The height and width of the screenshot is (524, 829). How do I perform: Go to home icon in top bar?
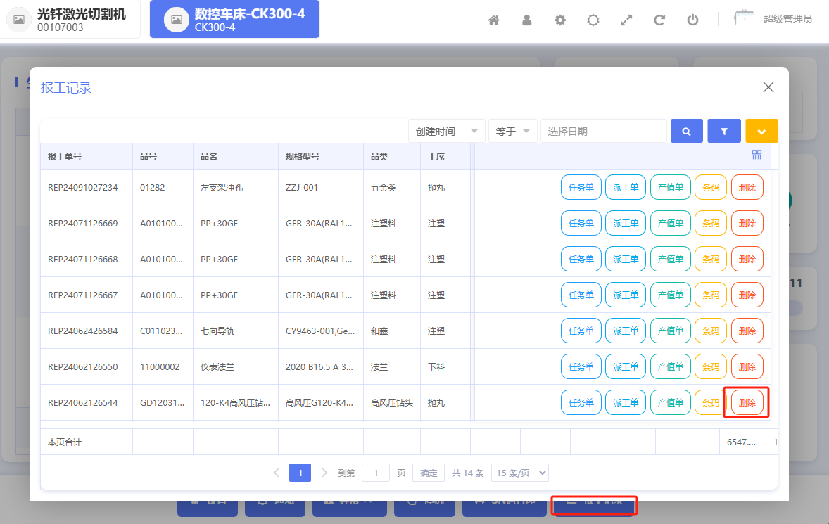(493, 20)
